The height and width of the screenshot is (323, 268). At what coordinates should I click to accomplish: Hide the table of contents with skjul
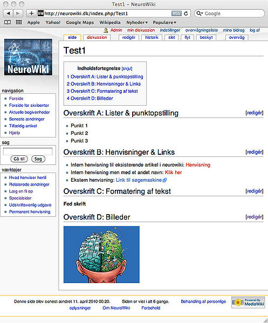coord(127,68)
